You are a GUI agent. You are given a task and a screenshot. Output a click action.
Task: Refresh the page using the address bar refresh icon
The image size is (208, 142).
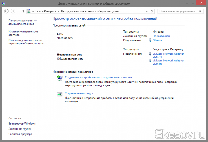(152, 11)
